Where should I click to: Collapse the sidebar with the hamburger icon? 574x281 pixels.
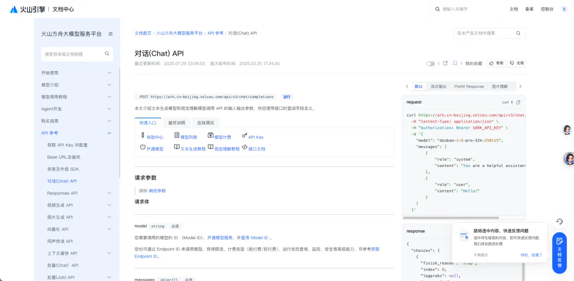click(x=111, y=34)
